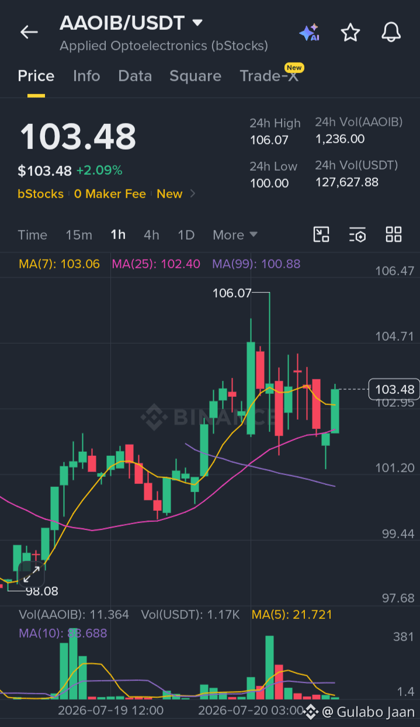This screenshot has width=420, height=727.
Task: Tap the 106.47 price axis label
Action: (x=394, y=271)
